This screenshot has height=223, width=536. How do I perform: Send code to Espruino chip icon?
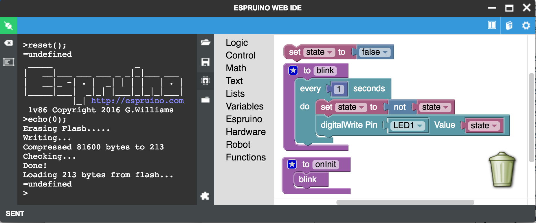click(x=205, y=81)
